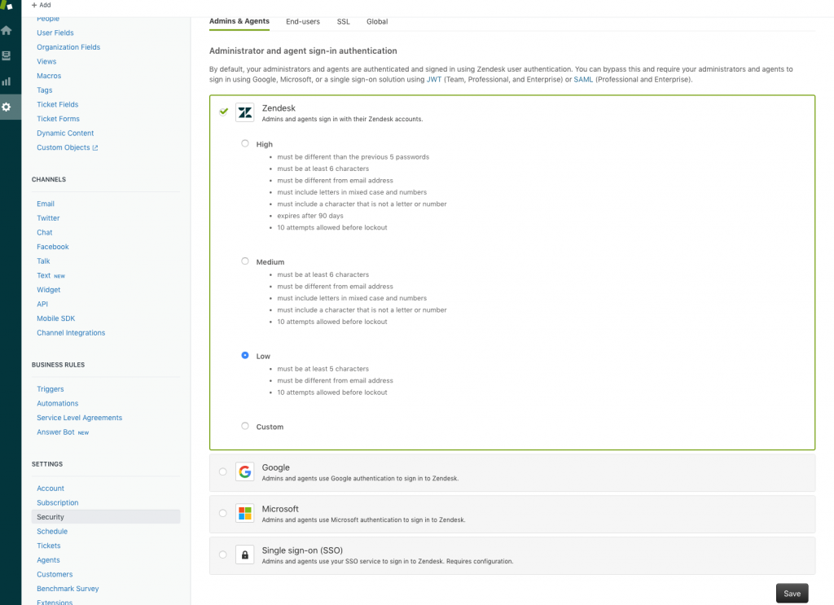Switch to the Global tab
Screen dimensions: 834x605
(376, 22)
